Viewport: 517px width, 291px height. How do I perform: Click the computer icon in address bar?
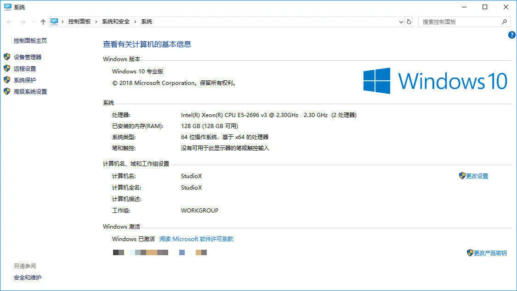tap(54, 22)
